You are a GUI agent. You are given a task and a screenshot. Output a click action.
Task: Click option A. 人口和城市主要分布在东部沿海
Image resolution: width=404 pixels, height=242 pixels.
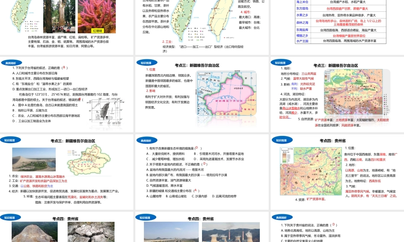35,73
